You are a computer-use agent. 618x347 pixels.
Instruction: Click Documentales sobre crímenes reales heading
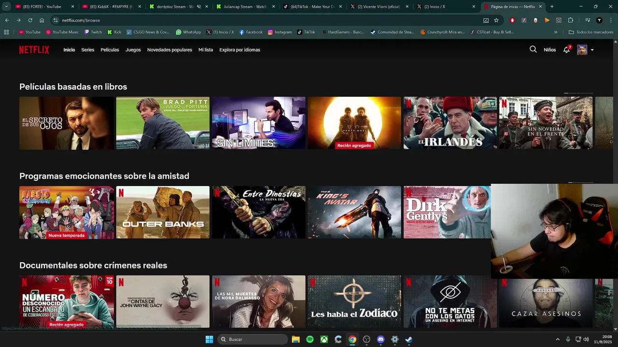pos(93,265)
